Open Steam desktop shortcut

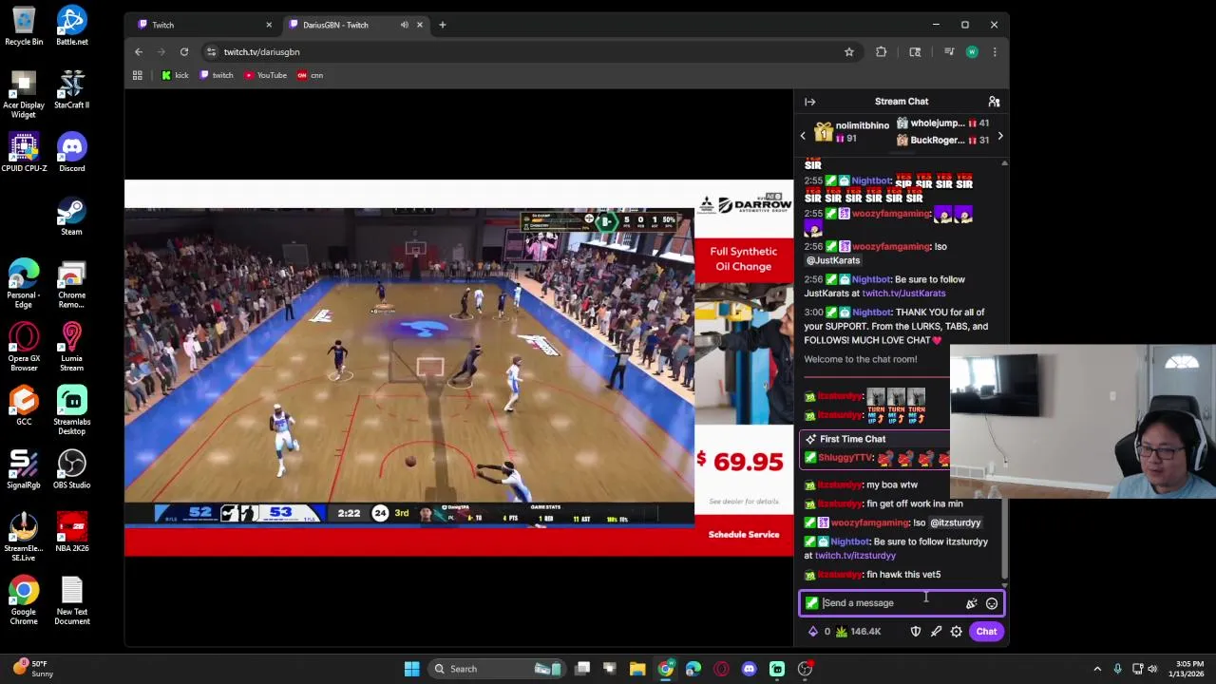point(71,217)
